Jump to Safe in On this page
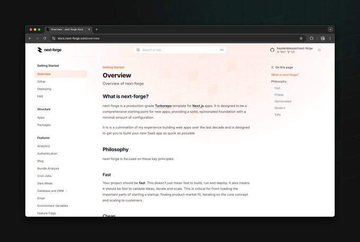The image size is (360, 242). (277, 115)
